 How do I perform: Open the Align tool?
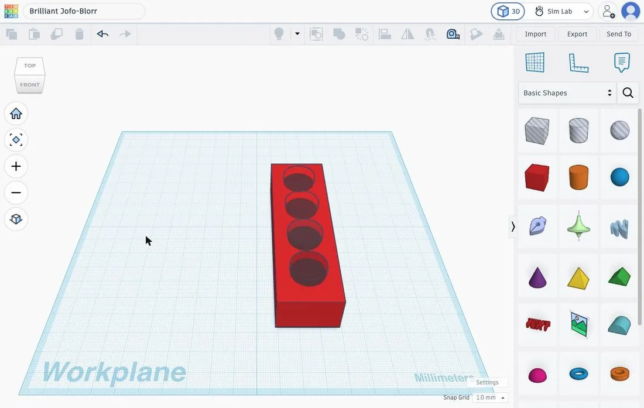tap(385, 34)
